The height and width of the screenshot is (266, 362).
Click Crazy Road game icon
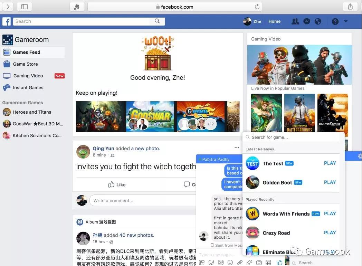[x=253, y=233]
